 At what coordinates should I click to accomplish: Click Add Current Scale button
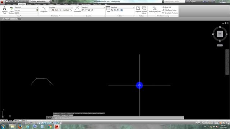tap(155, 9)
